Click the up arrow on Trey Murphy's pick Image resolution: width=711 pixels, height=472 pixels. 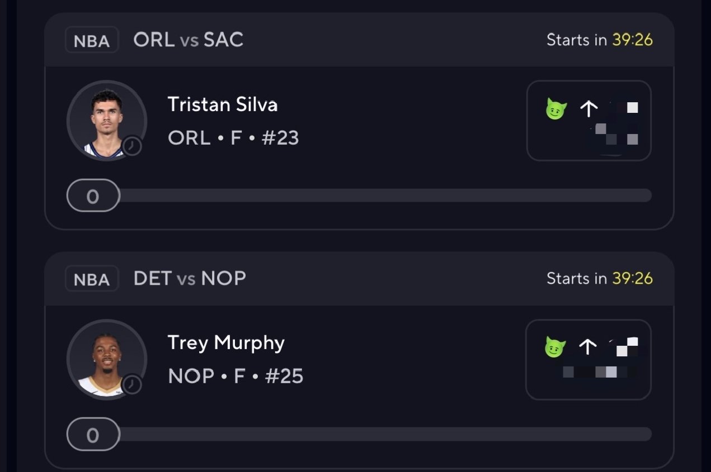(x=587, y=347)
